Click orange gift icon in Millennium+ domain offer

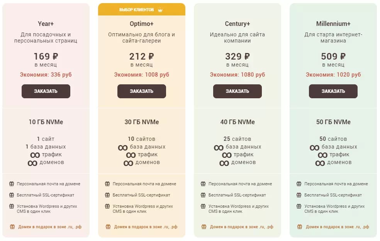(300, 227)
